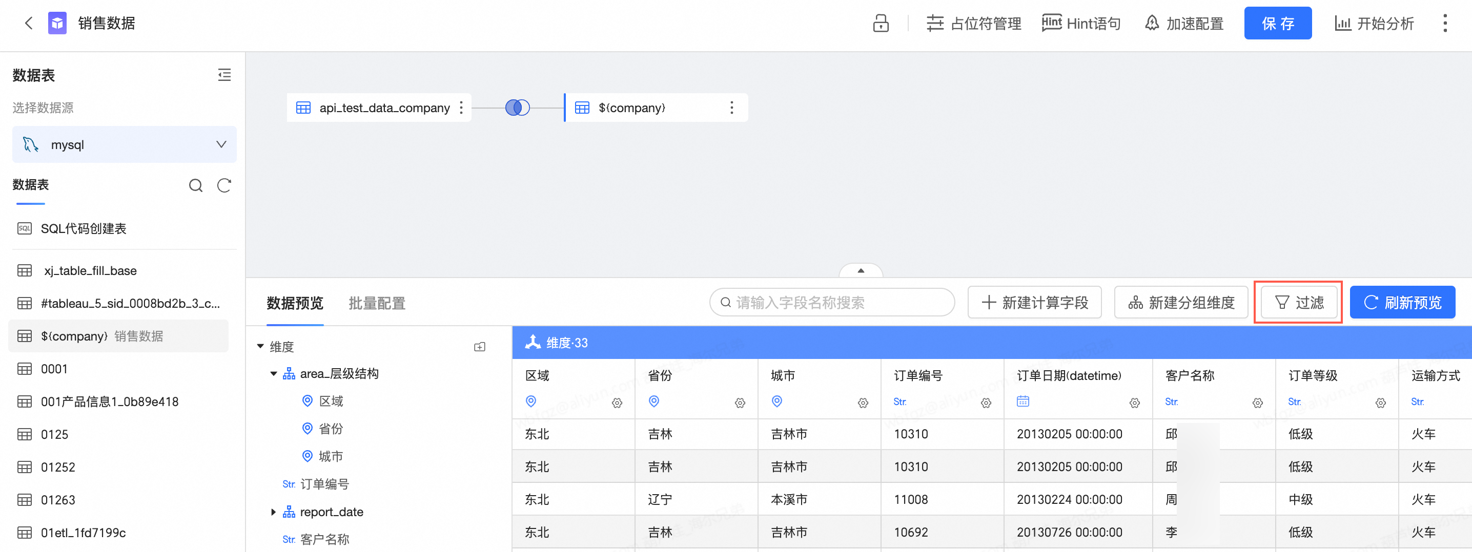Click 新建计算字段 button
Viewport: 1472px width, 552px height.
(x=1034, y=302)
